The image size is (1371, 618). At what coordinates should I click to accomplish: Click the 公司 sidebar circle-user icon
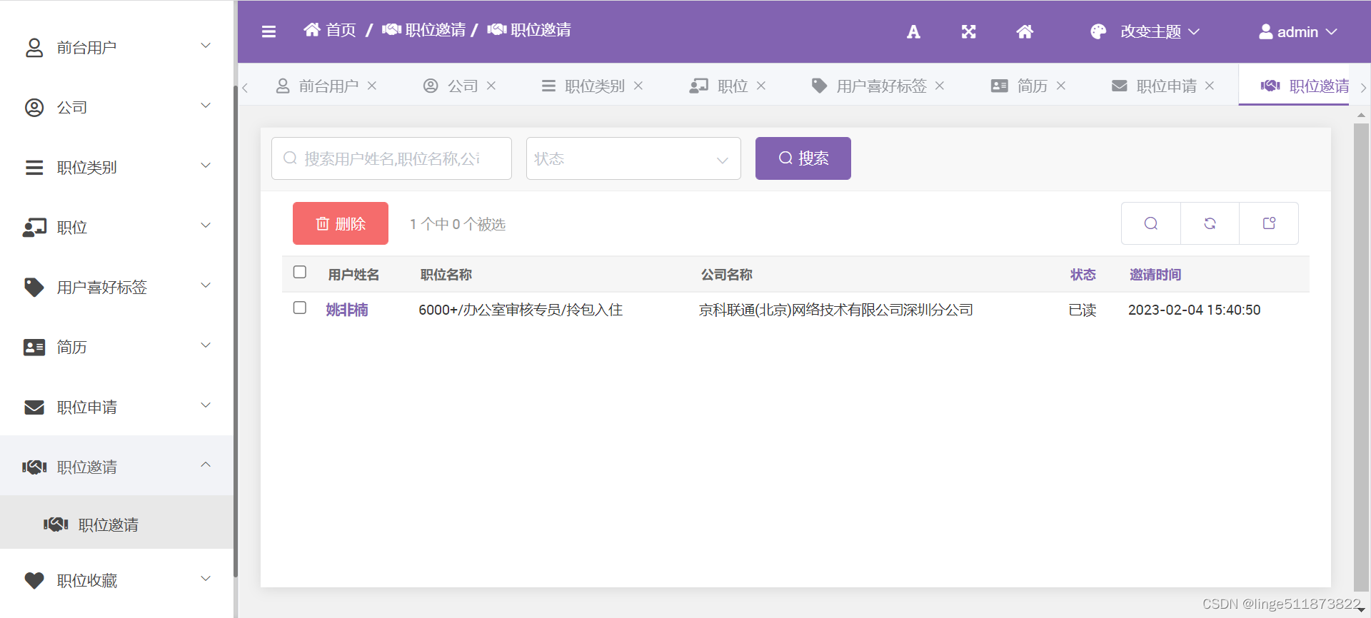tap(34, 108)
